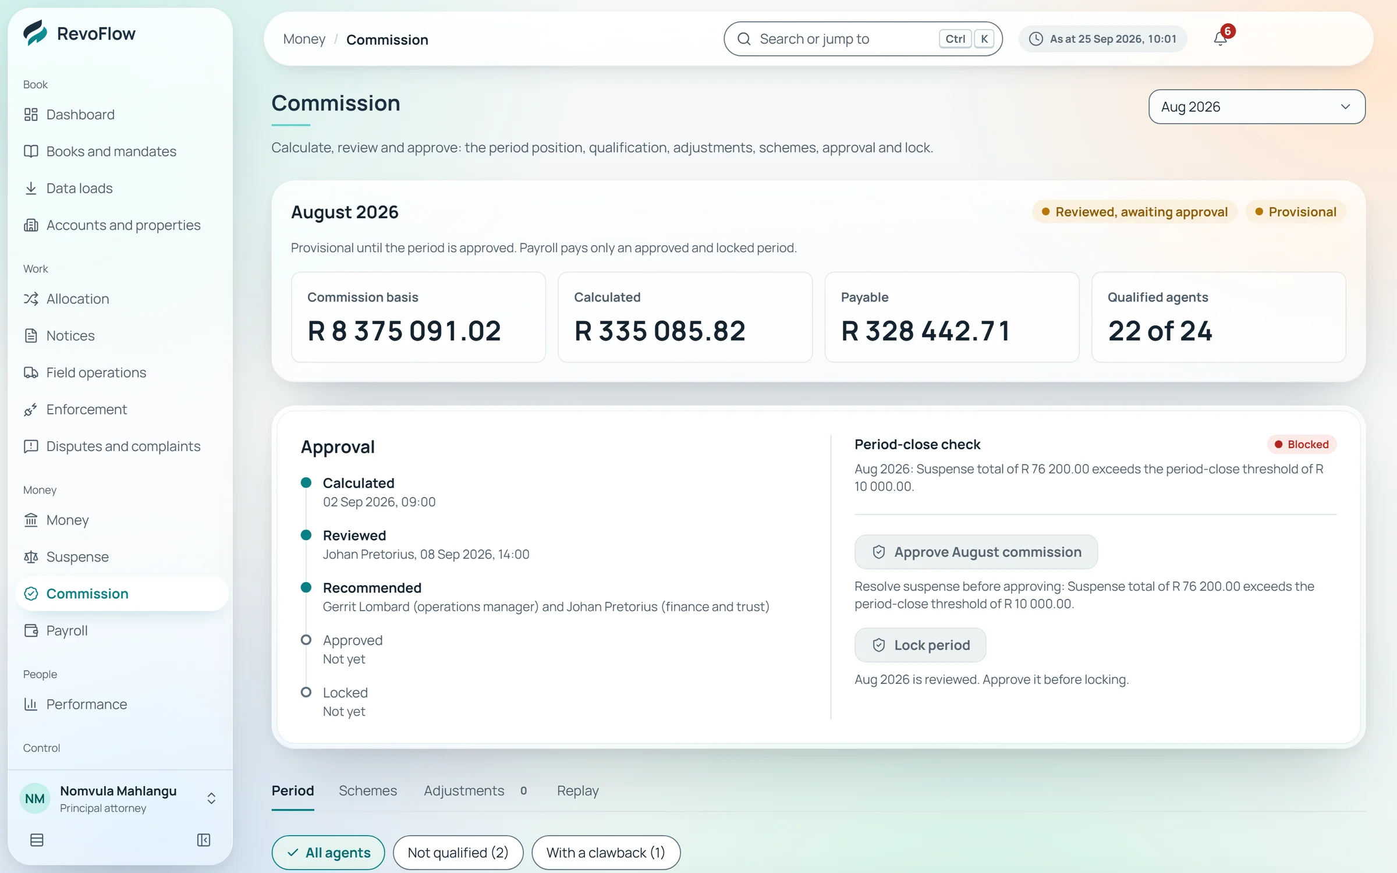Open Books and mandates
Screen dimensions: 1397x873
point(122,151)
